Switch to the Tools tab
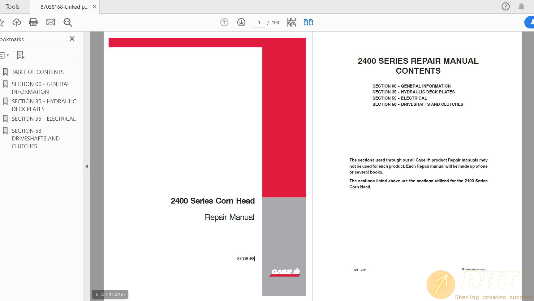Screen dimensions: 534x301 [x=12, y=6]
